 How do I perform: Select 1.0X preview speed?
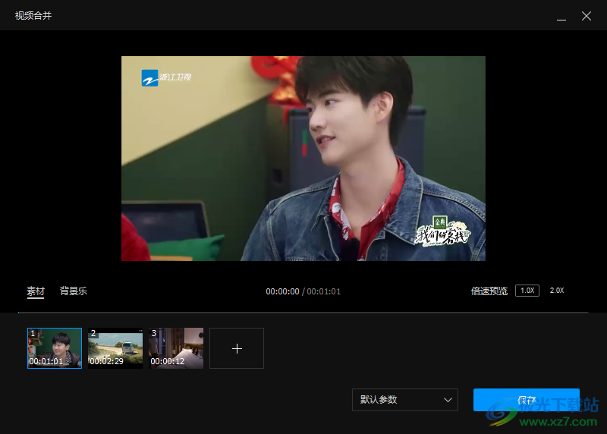[x=527, y=291]
